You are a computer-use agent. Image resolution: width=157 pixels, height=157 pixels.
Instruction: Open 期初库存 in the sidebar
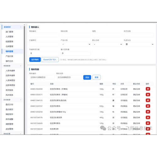click(9, 114)
